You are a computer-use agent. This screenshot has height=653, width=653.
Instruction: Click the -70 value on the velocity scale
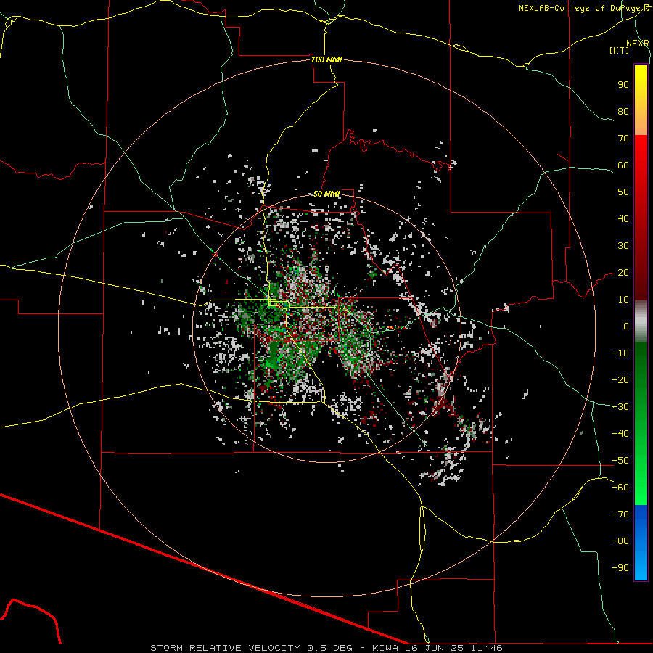(620, 514)
